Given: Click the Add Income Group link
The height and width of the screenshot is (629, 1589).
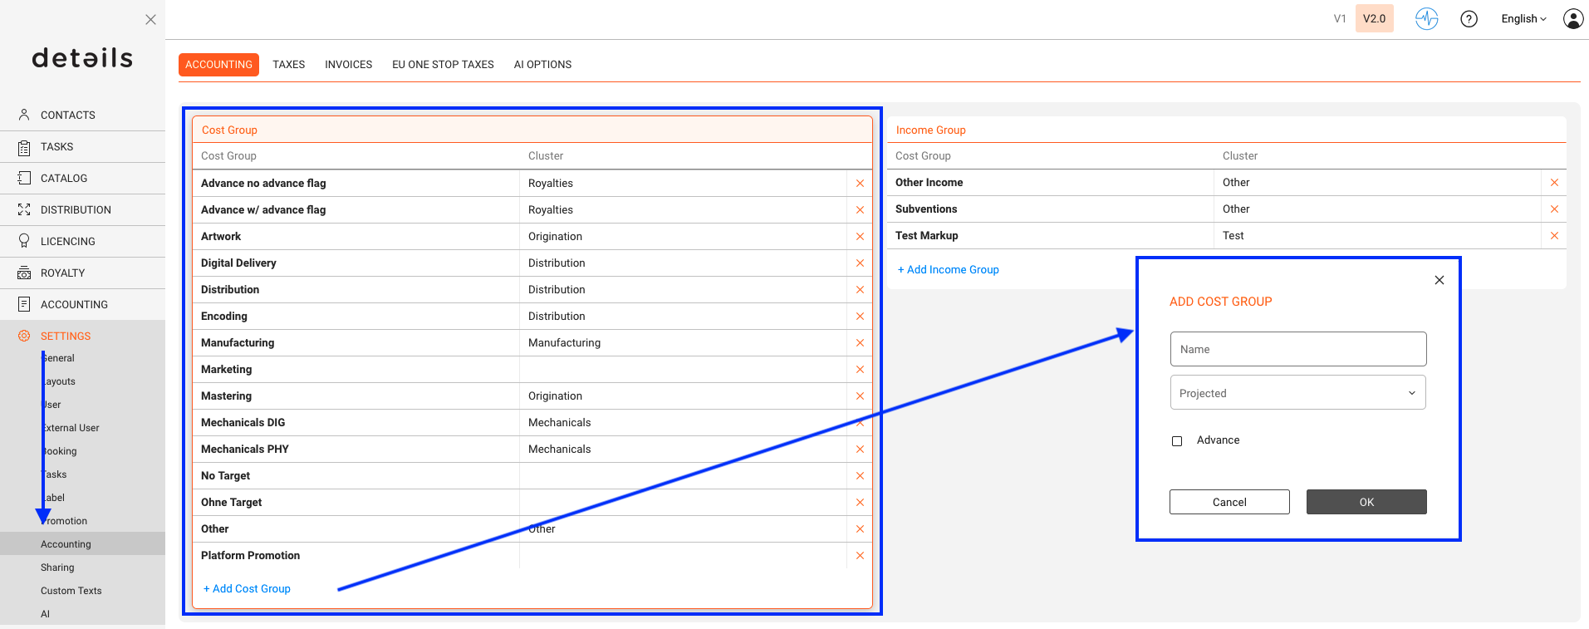Looking at the screenshot, I should coord(948,269).
